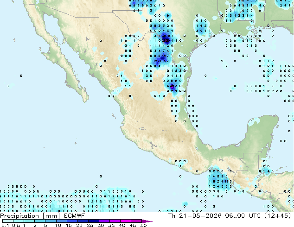The image size is (294, 227).
Task: Click the 0.1–0.5 mm palest legend swatch
Action: pyautogui.click(x=8, y=221)
